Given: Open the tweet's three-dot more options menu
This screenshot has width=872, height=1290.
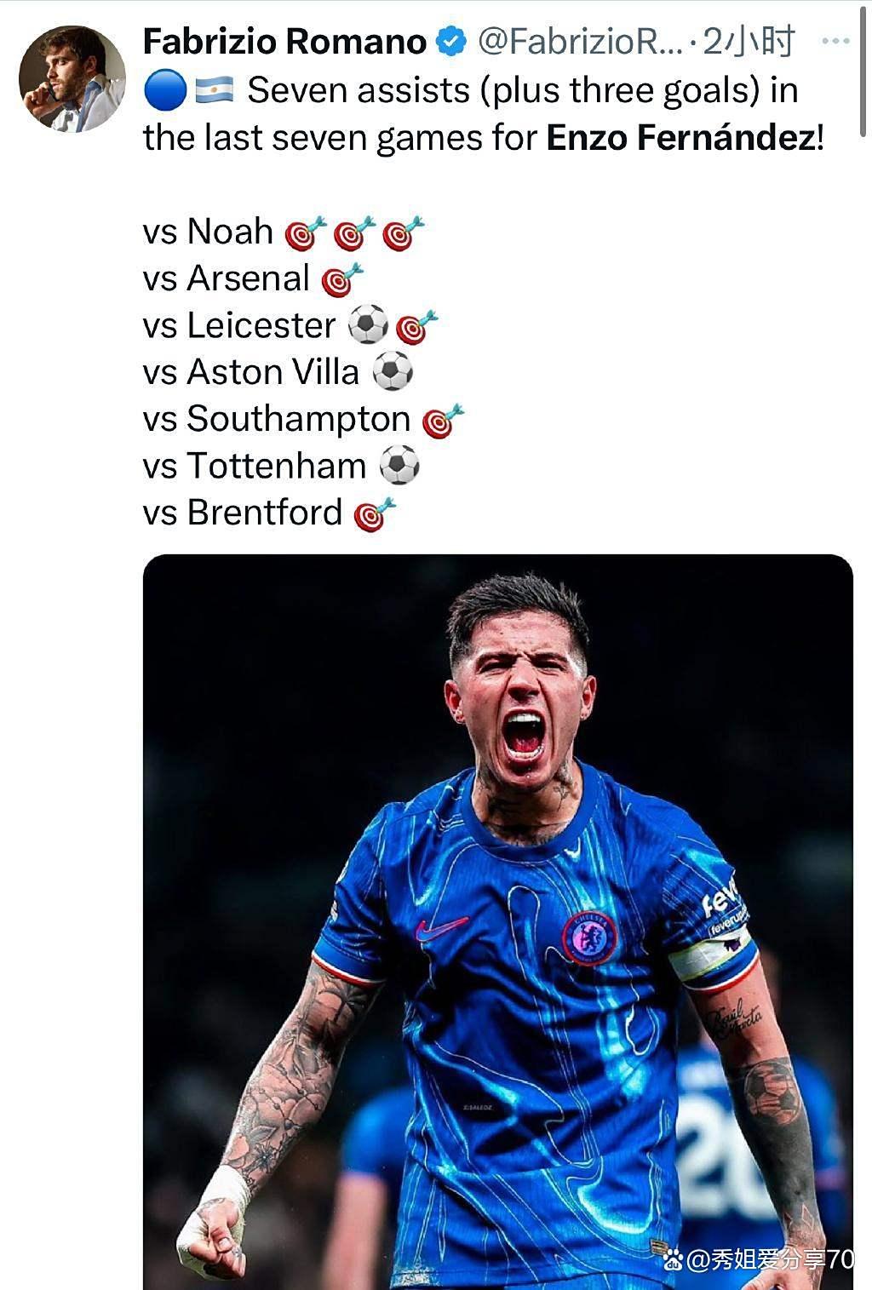Looking at the screenshot, I should tap(835, 40).
